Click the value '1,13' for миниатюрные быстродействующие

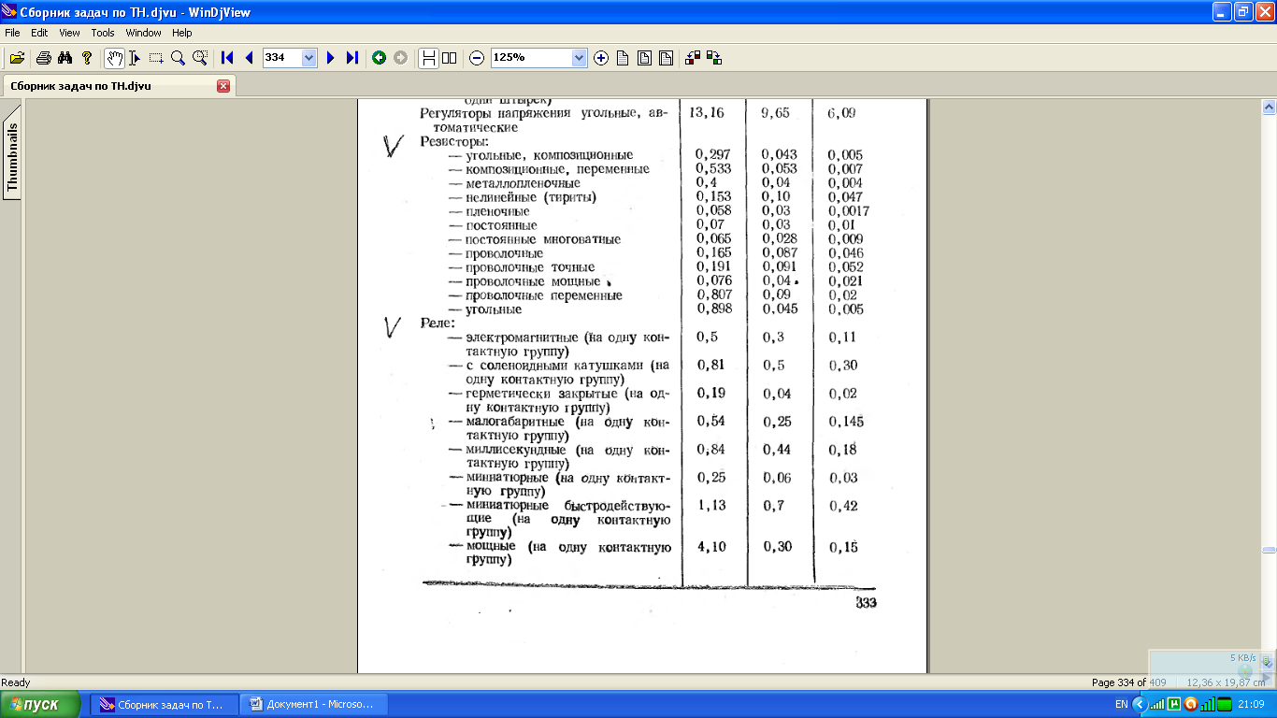click(x=711, y=506)
